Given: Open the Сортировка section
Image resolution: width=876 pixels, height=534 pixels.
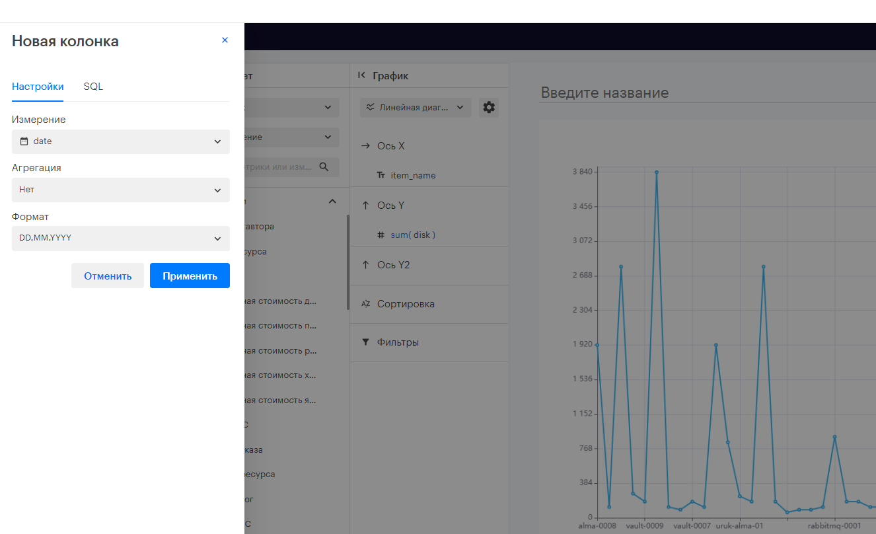Looking at the screenshot, I should click(x=429, y=304).
